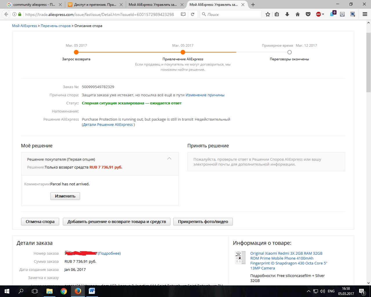Click the 'Привлечение AliExpress' progress marker
Image resolution: width=371 pixels, height=297 pixels.
coord(183,52)
